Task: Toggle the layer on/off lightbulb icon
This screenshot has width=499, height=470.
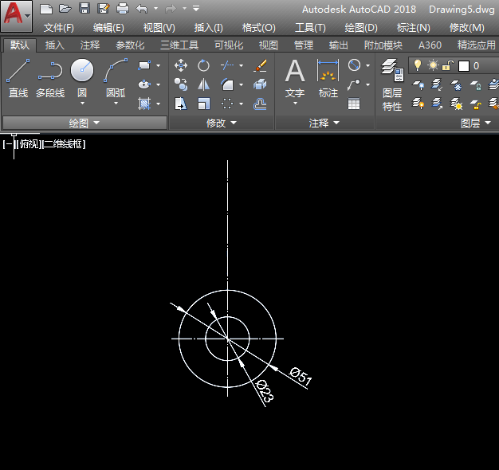Action: click(418, 65)
